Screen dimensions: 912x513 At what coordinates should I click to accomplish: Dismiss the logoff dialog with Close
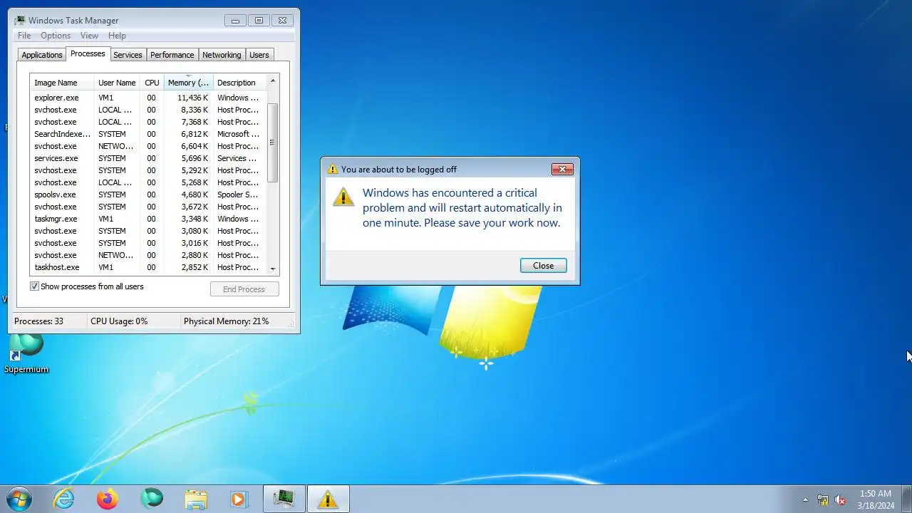tap(544, 266)
